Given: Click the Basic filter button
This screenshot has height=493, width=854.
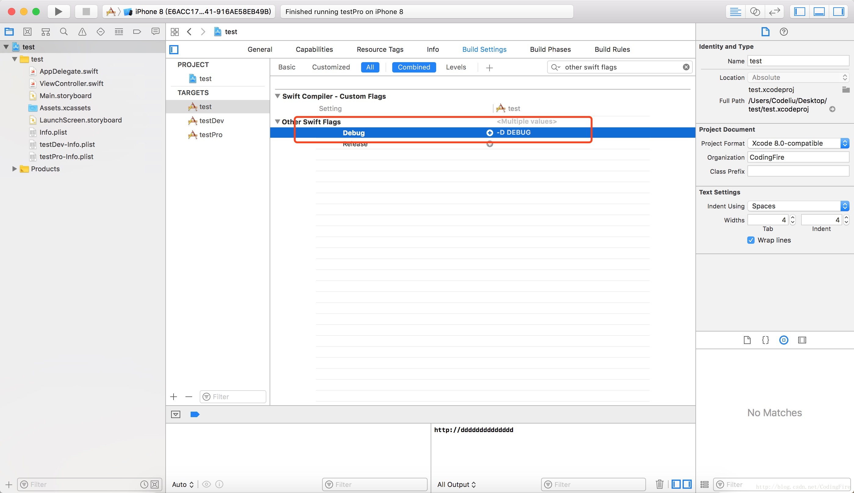Looking at the screenshot, I should tap(287, 67).
